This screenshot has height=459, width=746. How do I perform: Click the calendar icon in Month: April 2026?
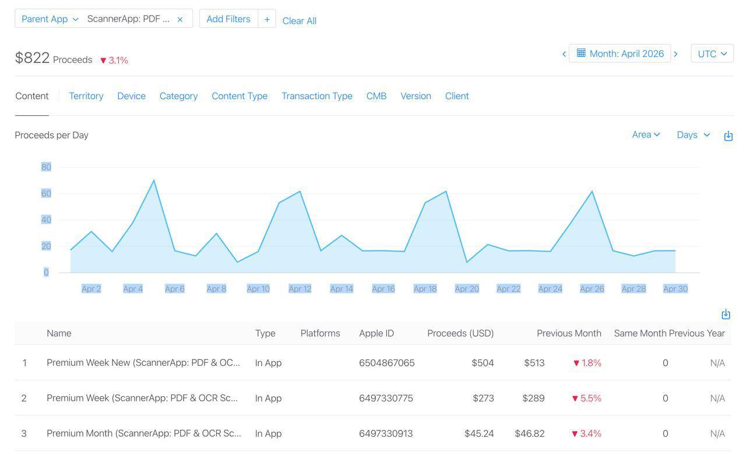click(581, 53)
